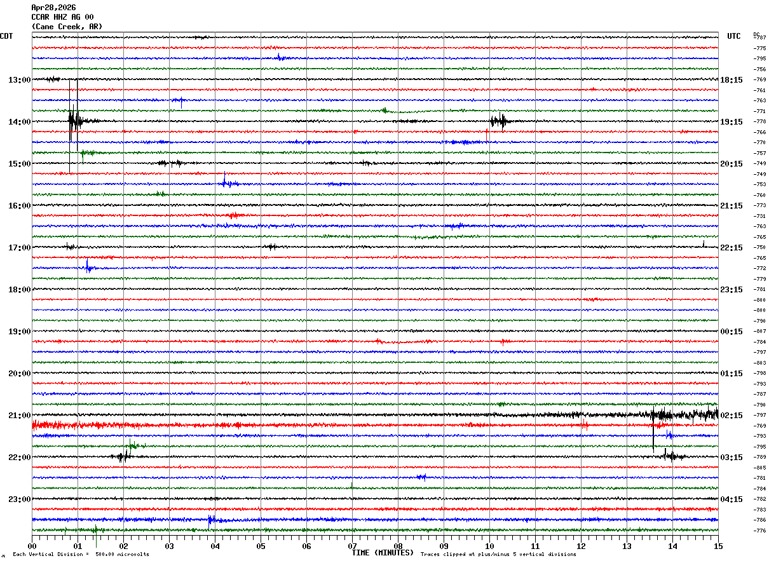The height and width of the screenshot is (563, 769).
Task: Click the DC offset value -807
Action: pyautogui.click(x=759, y=332)
